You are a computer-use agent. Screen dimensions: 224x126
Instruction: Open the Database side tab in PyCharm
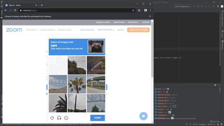coord(223,45)
